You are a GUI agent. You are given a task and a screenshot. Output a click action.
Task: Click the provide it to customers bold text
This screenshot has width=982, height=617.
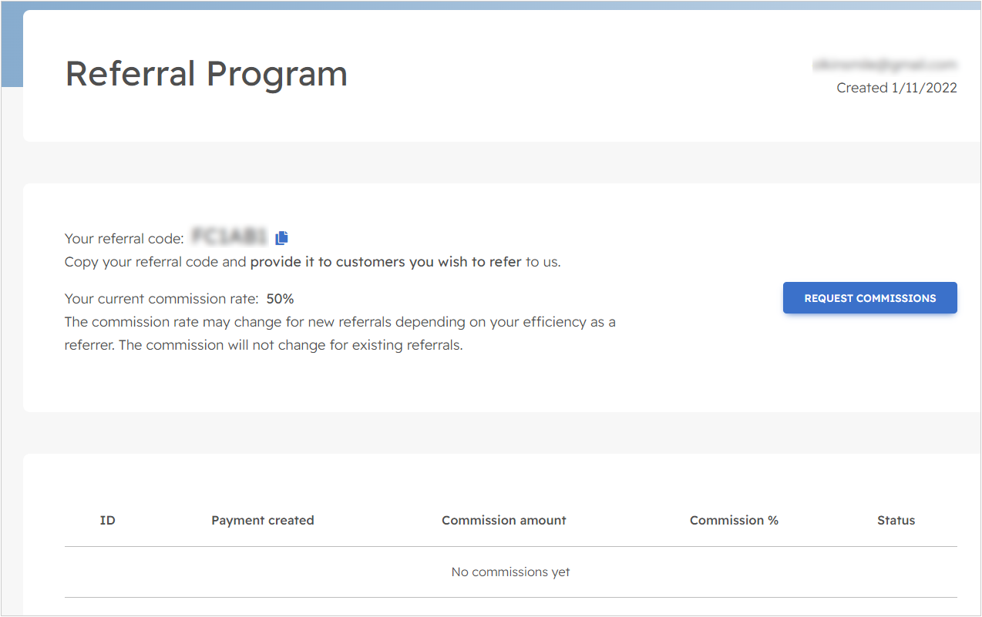coord(385,261)
